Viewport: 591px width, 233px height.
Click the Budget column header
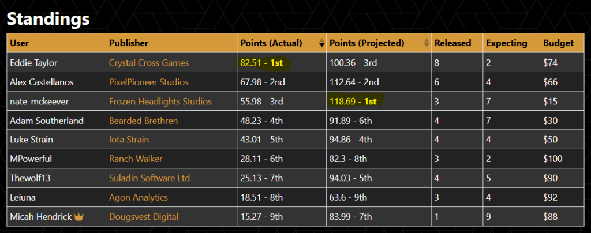click(x=558, y=43)
